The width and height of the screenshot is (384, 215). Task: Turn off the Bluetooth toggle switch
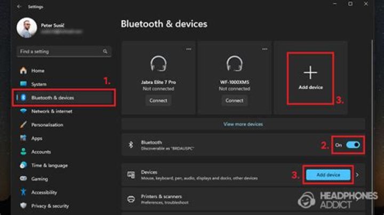click(353, 144)
